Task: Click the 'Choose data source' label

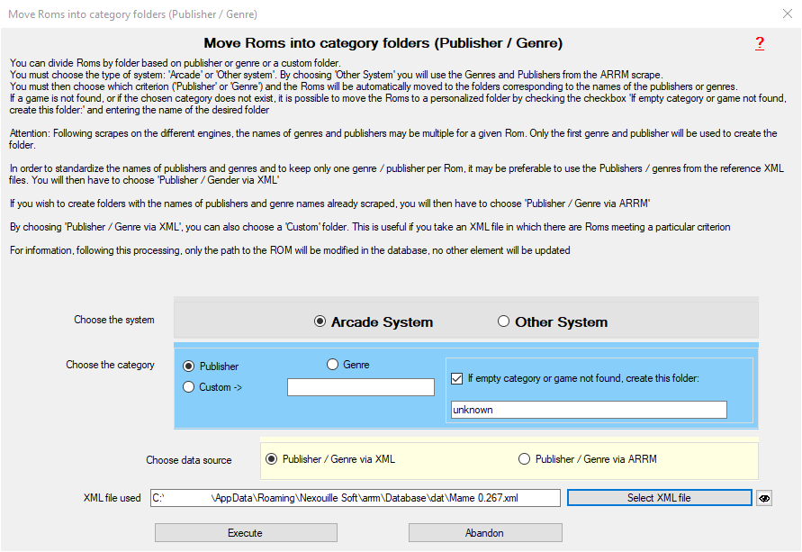Action: pos(189,460)
